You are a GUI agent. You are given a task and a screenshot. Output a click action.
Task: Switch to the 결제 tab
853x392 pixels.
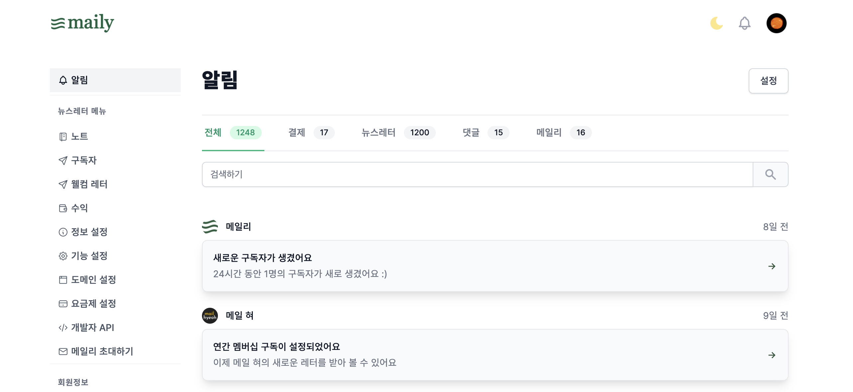pos(297,133)
